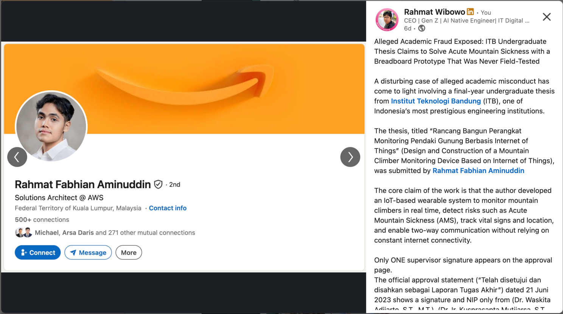
Task: Advance to next image with right arrow
Action: click(350, 157)
